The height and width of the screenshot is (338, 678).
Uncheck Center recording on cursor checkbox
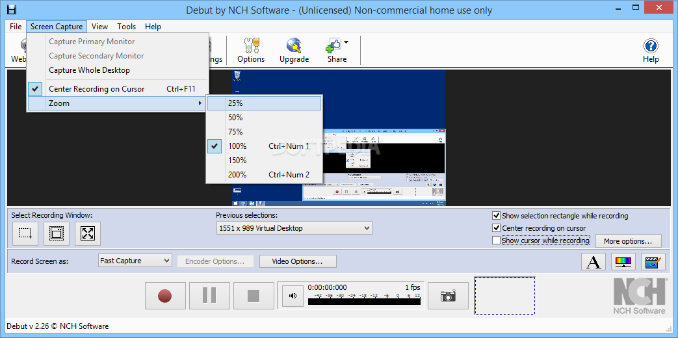coord(496,227)
